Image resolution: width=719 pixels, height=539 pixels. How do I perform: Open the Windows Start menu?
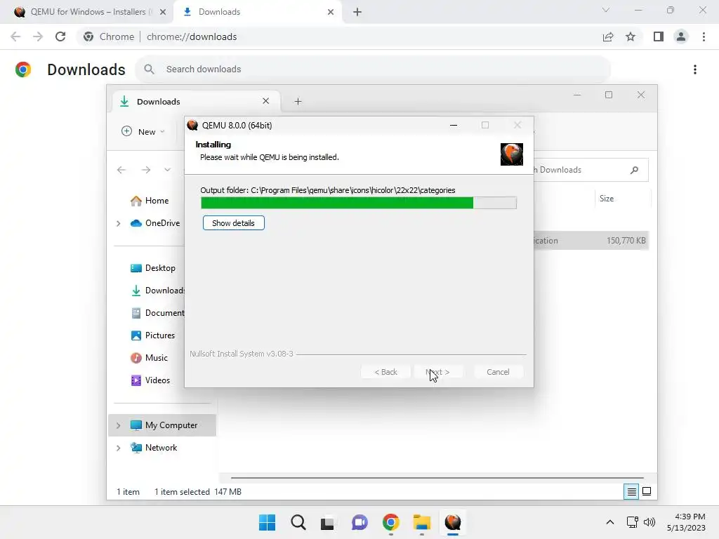[268, 522]
